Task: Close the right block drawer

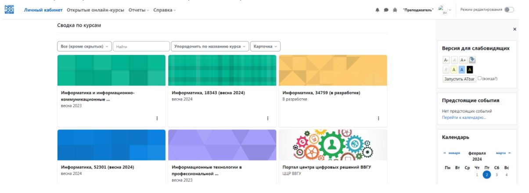Action: pyautogui.click(x=515, y=29)
